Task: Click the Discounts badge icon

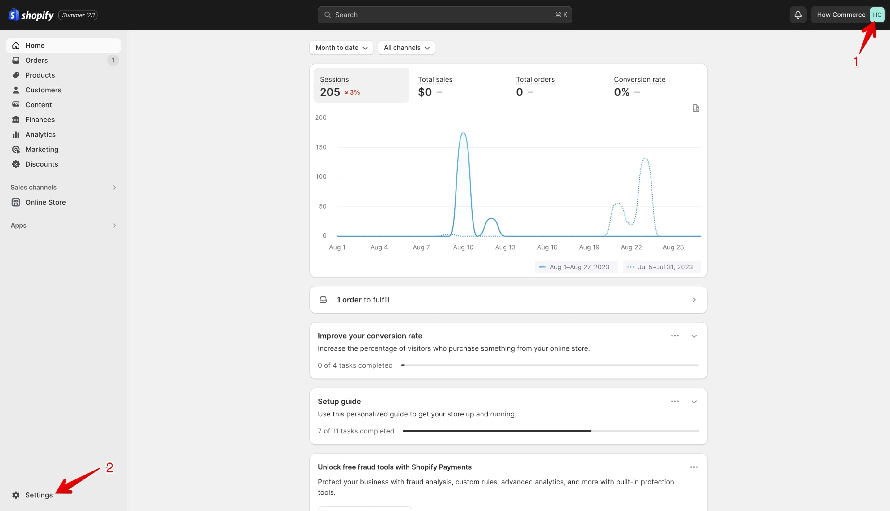Action: pyautogui.click(x=16, y=164)
